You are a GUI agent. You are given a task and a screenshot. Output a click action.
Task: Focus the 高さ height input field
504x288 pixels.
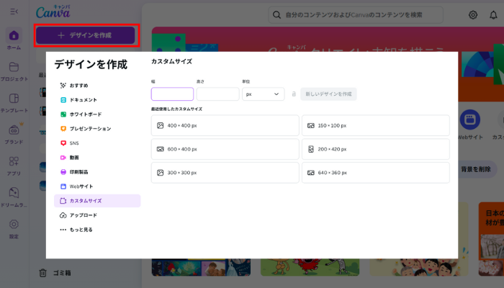(x=217, y=94)
